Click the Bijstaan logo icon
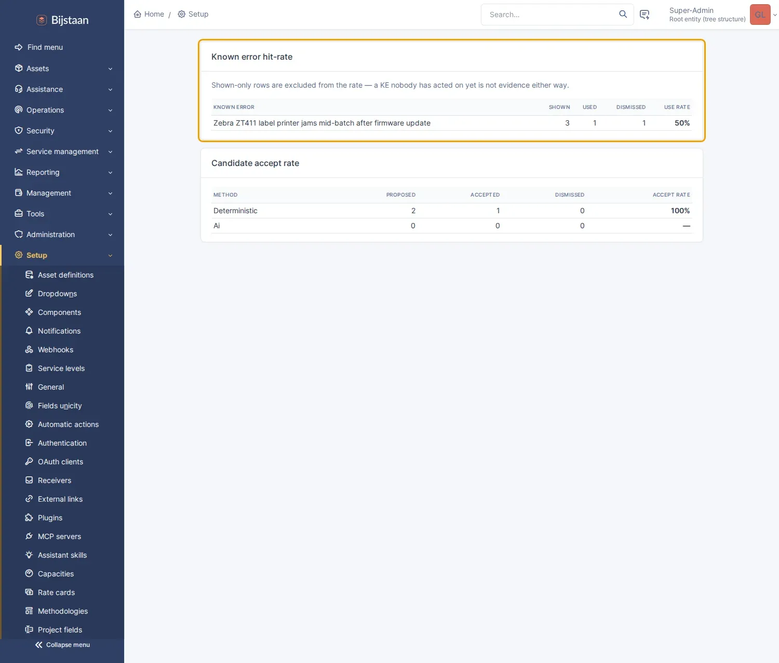Image resolution: width=779 pixels, height=663 pixels. click(x=42, y=20)
